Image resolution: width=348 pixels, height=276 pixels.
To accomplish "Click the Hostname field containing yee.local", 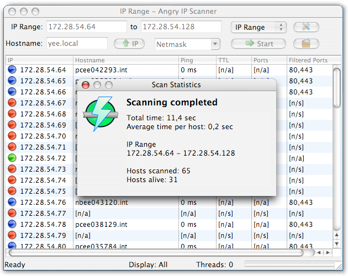I will click(x=77, y=43).
